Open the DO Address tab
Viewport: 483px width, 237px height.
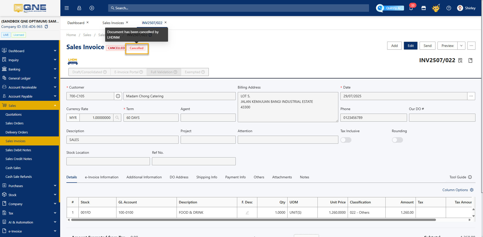pos(179,177)
